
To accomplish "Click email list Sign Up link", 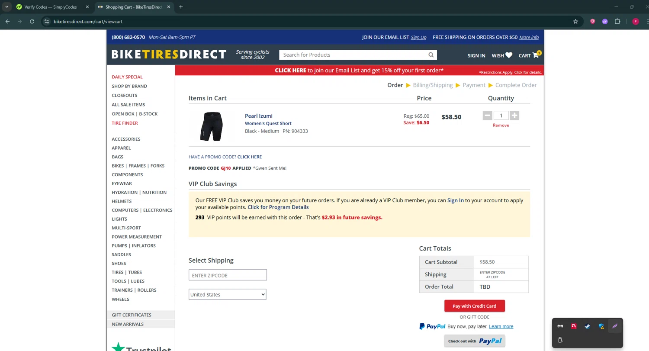I will point(418,37).
